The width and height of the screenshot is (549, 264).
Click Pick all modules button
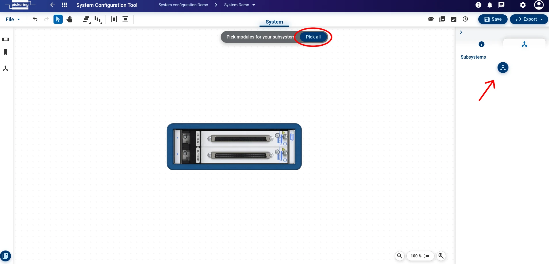[313, 37]
